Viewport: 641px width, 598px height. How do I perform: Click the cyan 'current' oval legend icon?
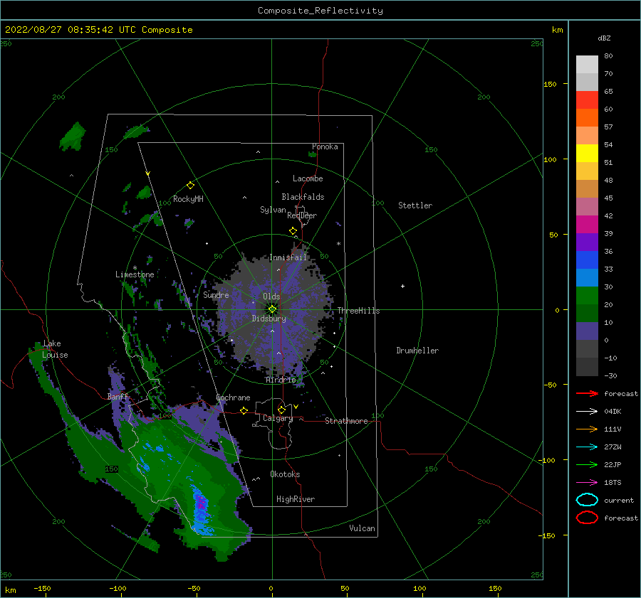(587, 500)
